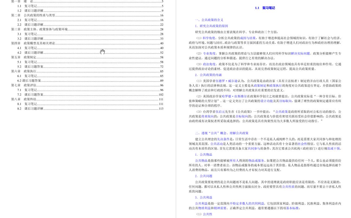Open contents entry 1.1 复习笔记
This screenshot has height=218, width=351.
pos(90,6)
